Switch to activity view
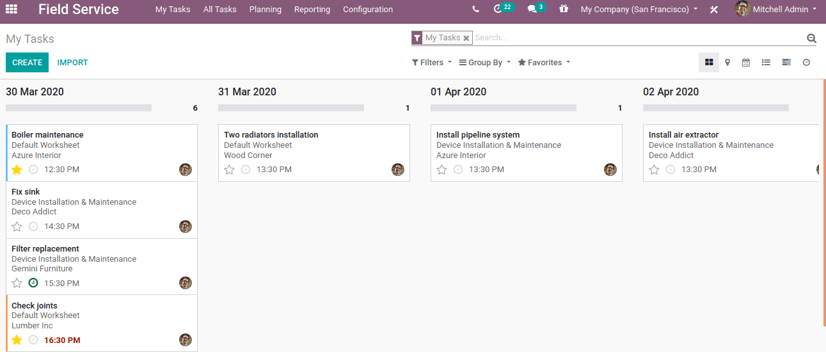 [x=806, y=62]
